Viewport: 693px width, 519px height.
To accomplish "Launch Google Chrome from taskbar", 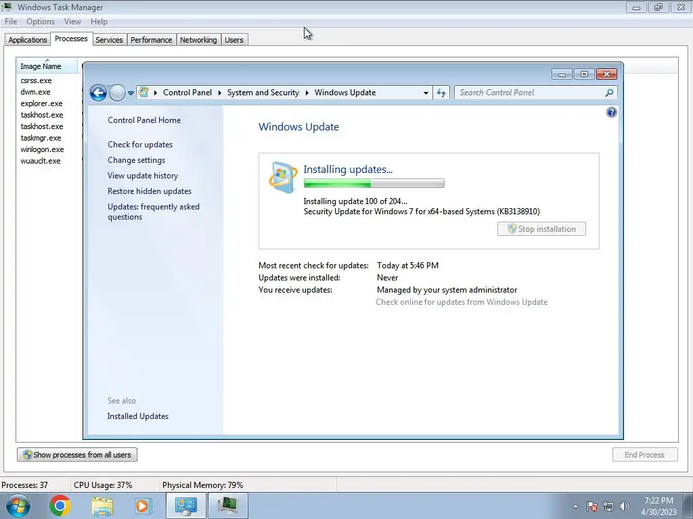I will tap(60, 505).
